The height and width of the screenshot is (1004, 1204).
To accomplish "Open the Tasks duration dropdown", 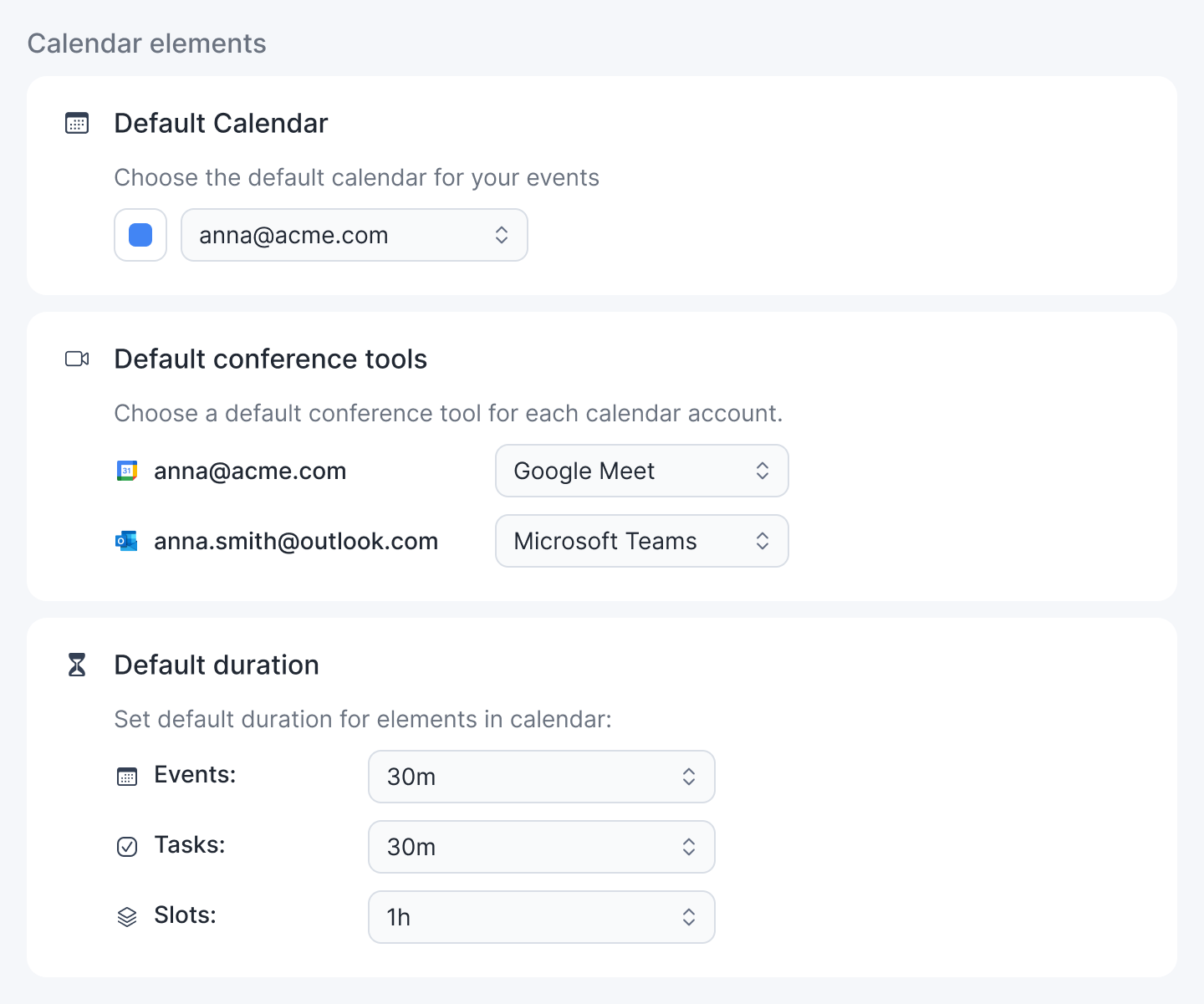I will pyautogui.click(x=542, y=847).
